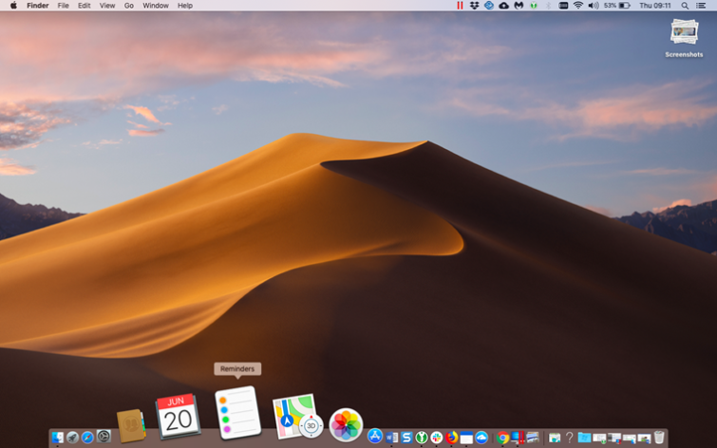Open the blue folder stack in Dock
Image resolution: width=717 pixels, height=448 pixels.
click(x=584, y=438)
